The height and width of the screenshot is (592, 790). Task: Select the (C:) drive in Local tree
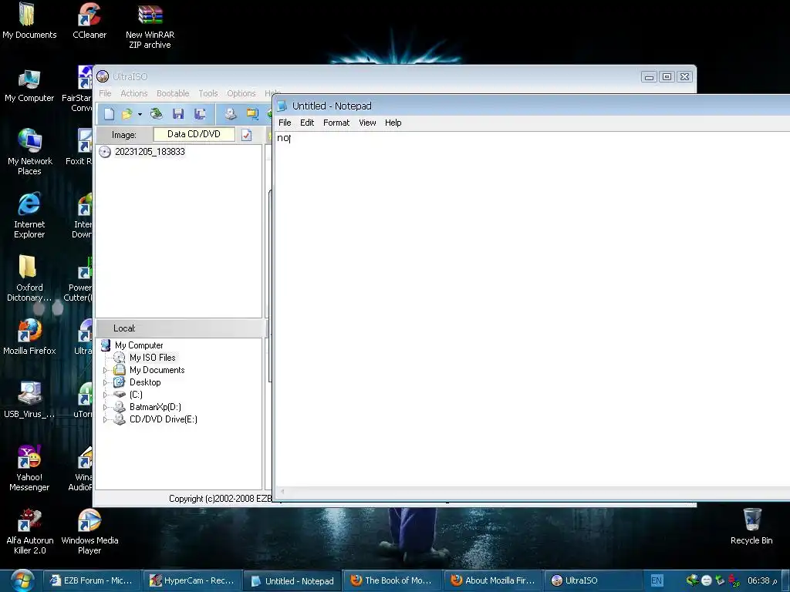(136, 395)
